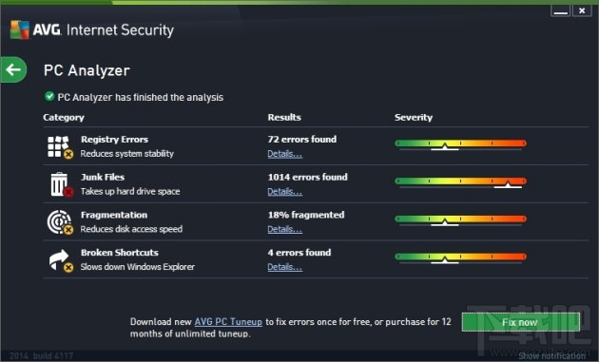This screenshot has width=599, height=362.
Task: Select the Fragmentation title
Action: coord(114,215)
